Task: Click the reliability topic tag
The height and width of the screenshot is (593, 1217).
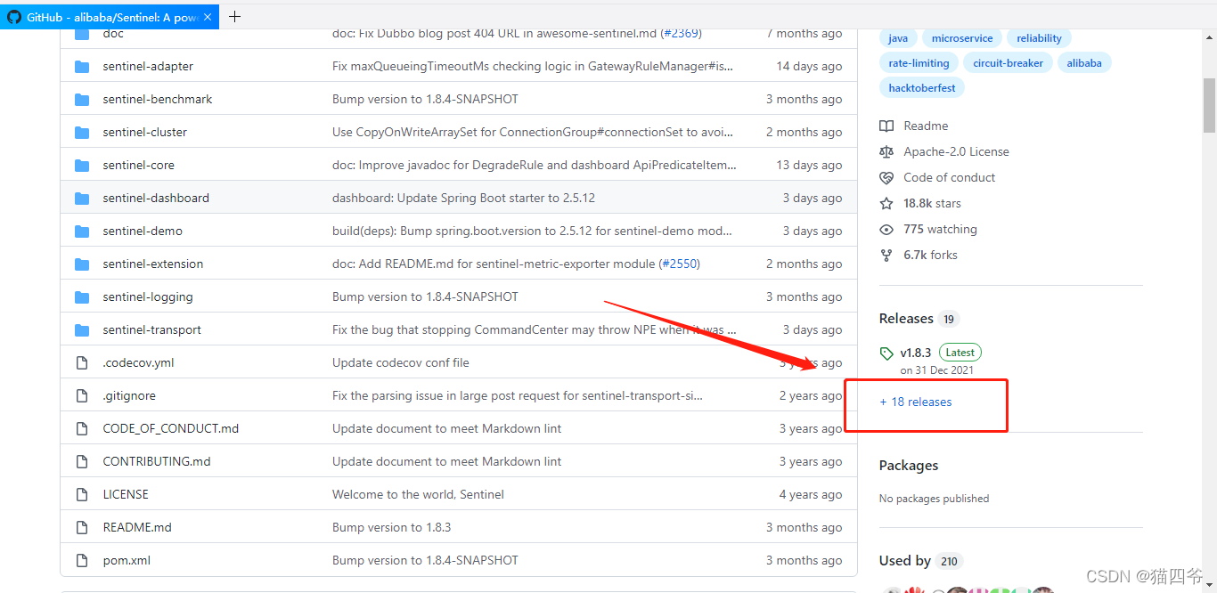Action: 1039,38
